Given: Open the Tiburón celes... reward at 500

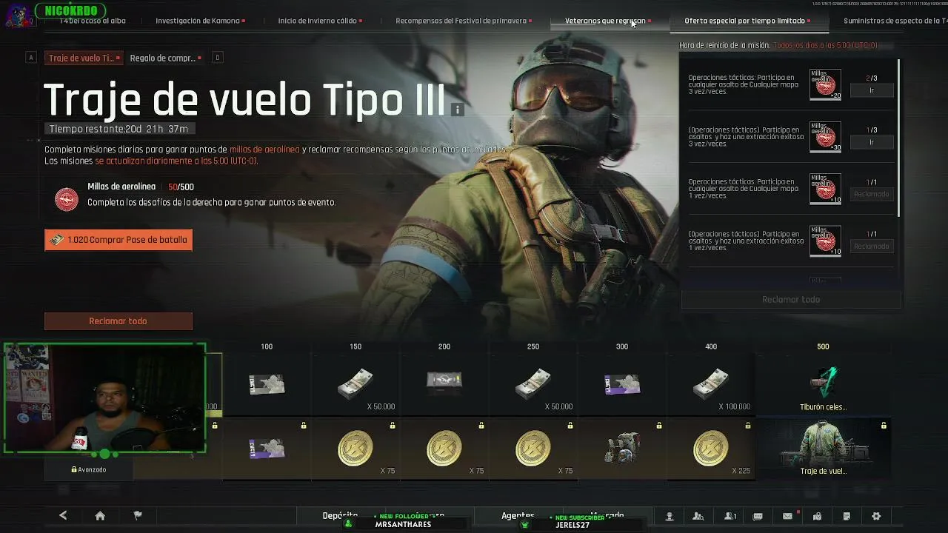Looking at the screenshot, I should pyautogui.click(x=823, y=384).
